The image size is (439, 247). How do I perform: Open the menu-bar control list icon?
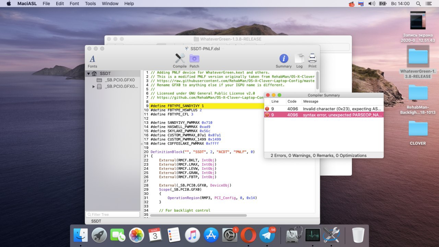click(x=429, y=3)
